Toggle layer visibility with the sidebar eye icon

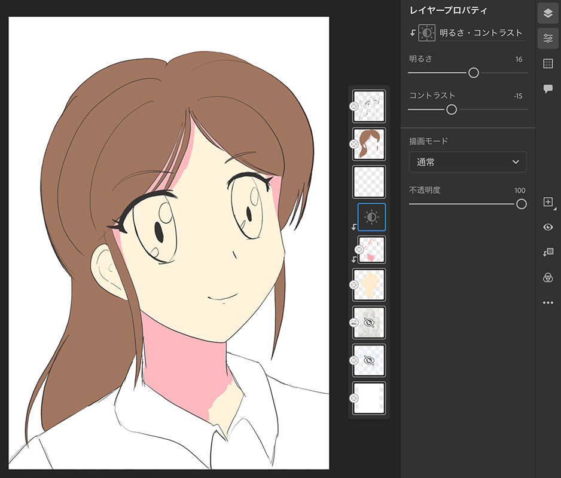[548, 227]
